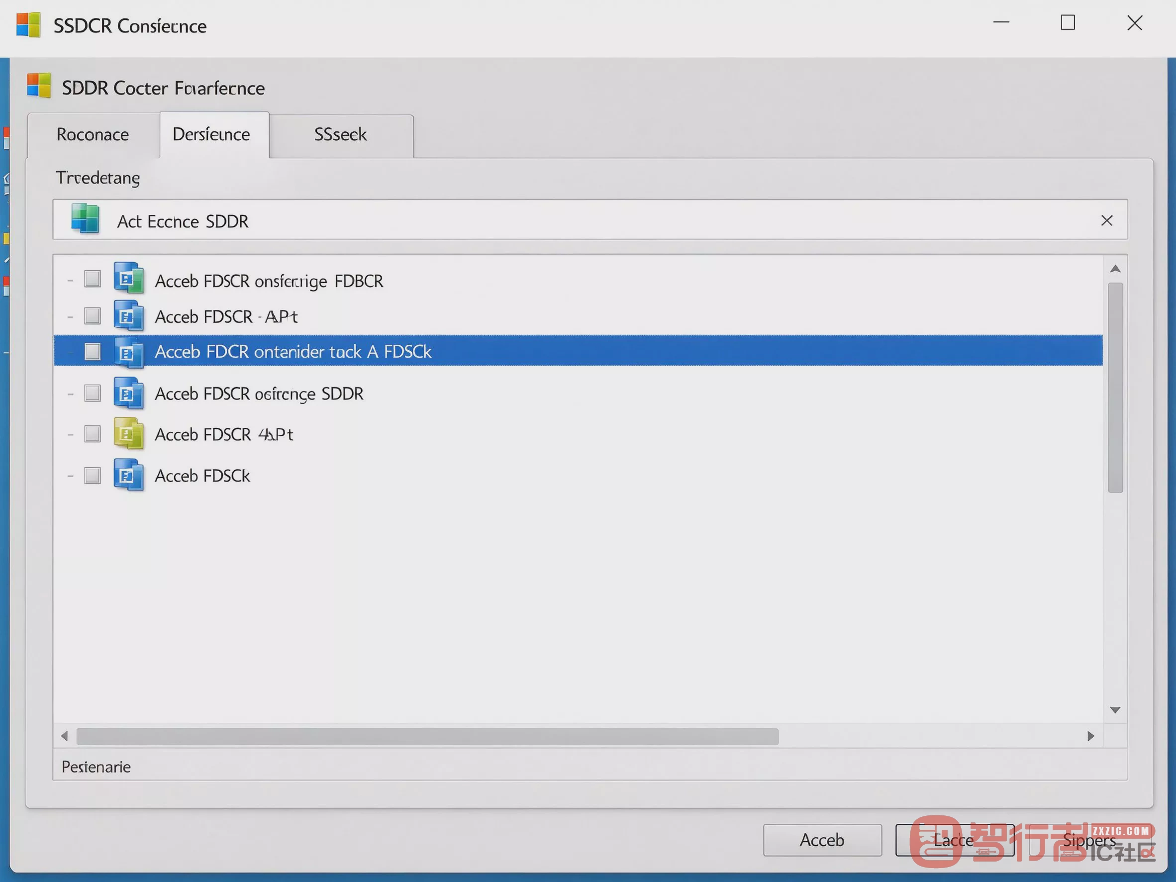
Task: Enable checkbox for 'Acceb FDSCR osfrcnge SDDR'
Action: click(x=93, y=393)
